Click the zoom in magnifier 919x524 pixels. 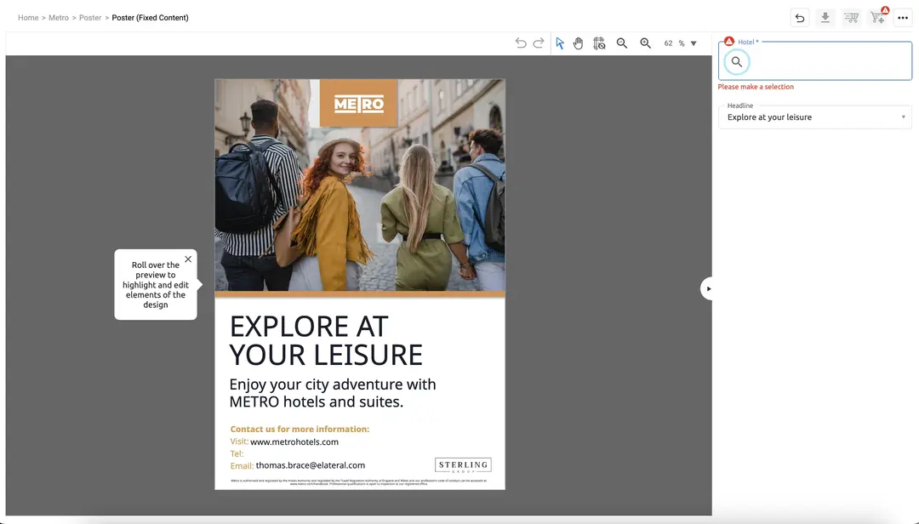click(x=645, y=43)
